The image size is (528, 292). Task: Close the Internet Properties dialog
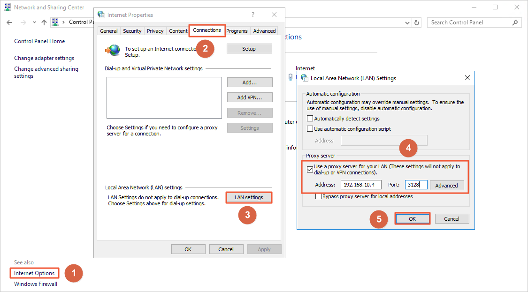coord(274,15)
